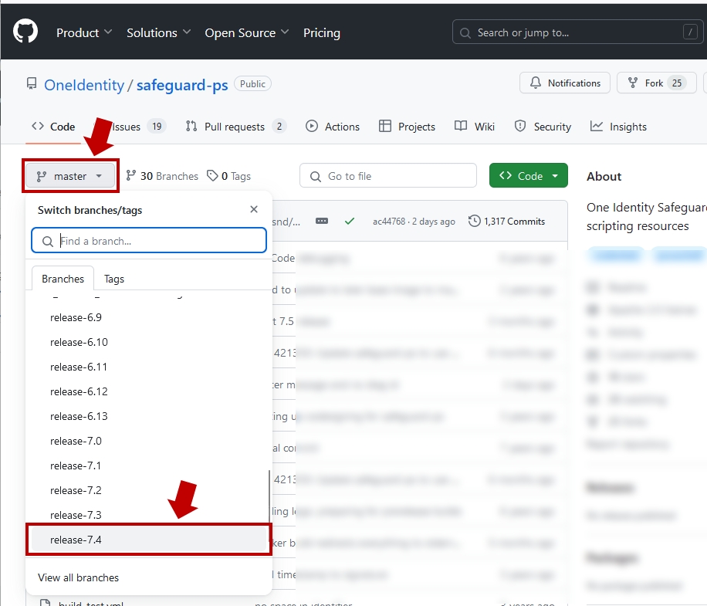Expand commit message ellipsis button

click(x=322, y=221)
